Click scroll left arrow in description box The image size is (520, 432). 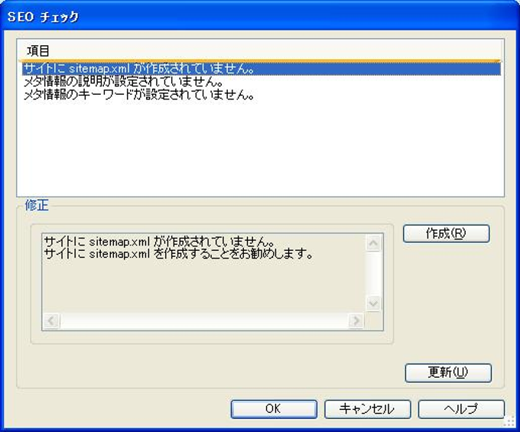(x=51, y=321)
